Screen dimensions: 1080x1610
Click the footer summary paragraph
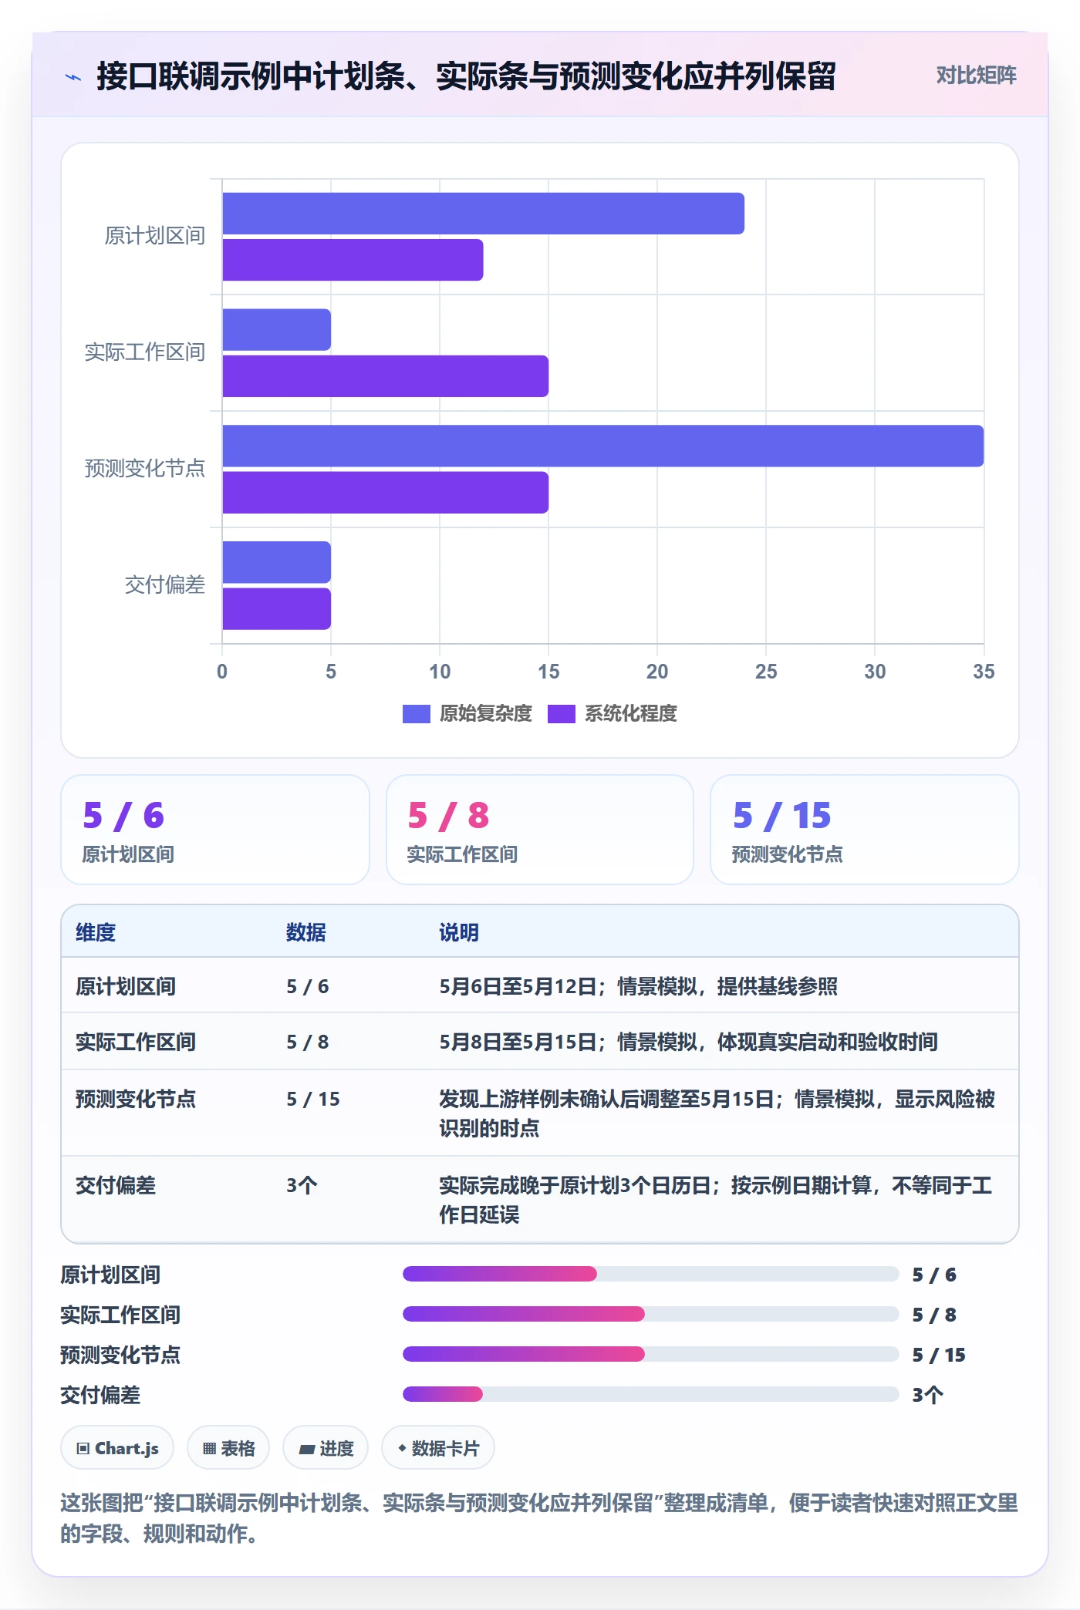tap(539, 1517)
